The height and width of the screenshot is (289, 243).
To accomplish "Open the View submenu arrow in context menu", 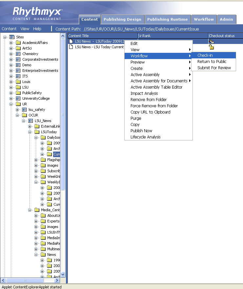I will [190, 50].
